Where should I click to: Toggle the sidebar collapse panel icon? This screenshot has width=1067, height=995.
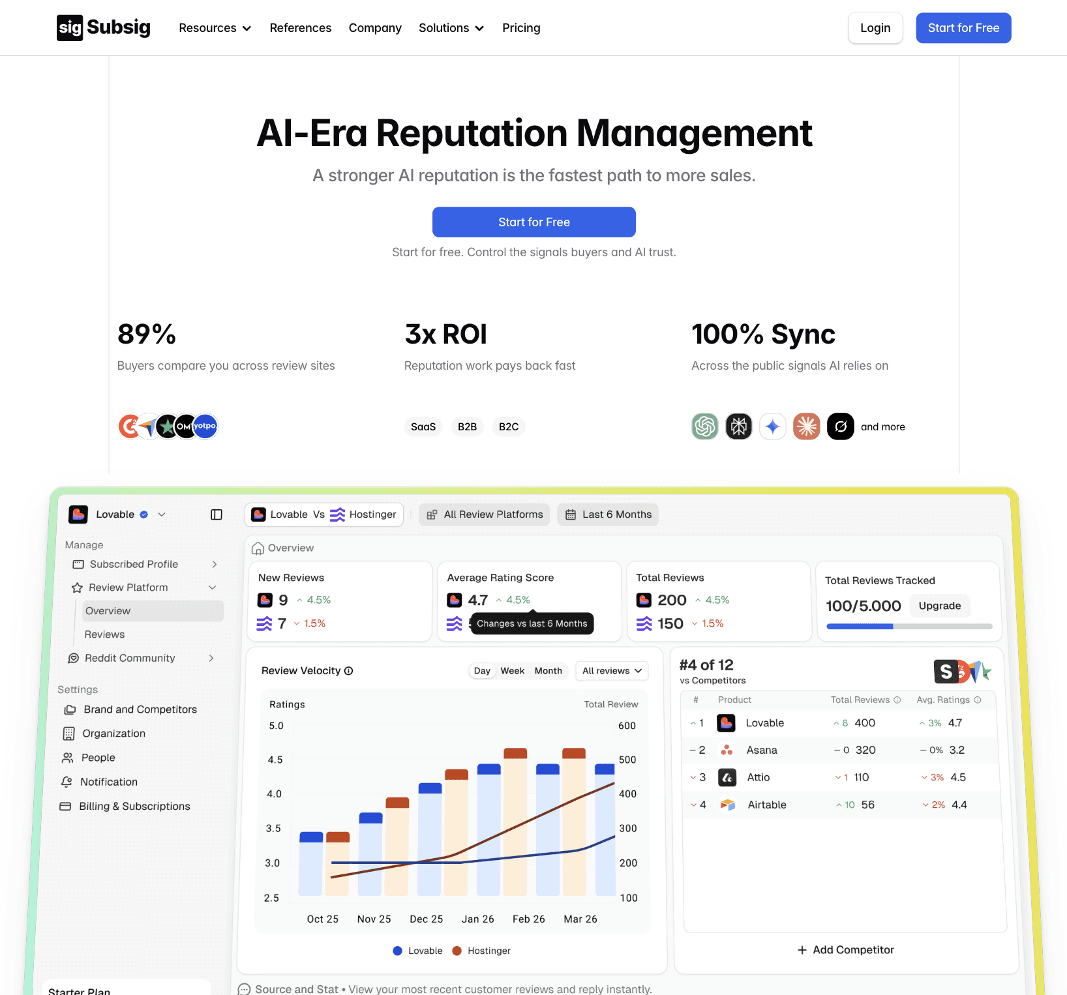217,514
